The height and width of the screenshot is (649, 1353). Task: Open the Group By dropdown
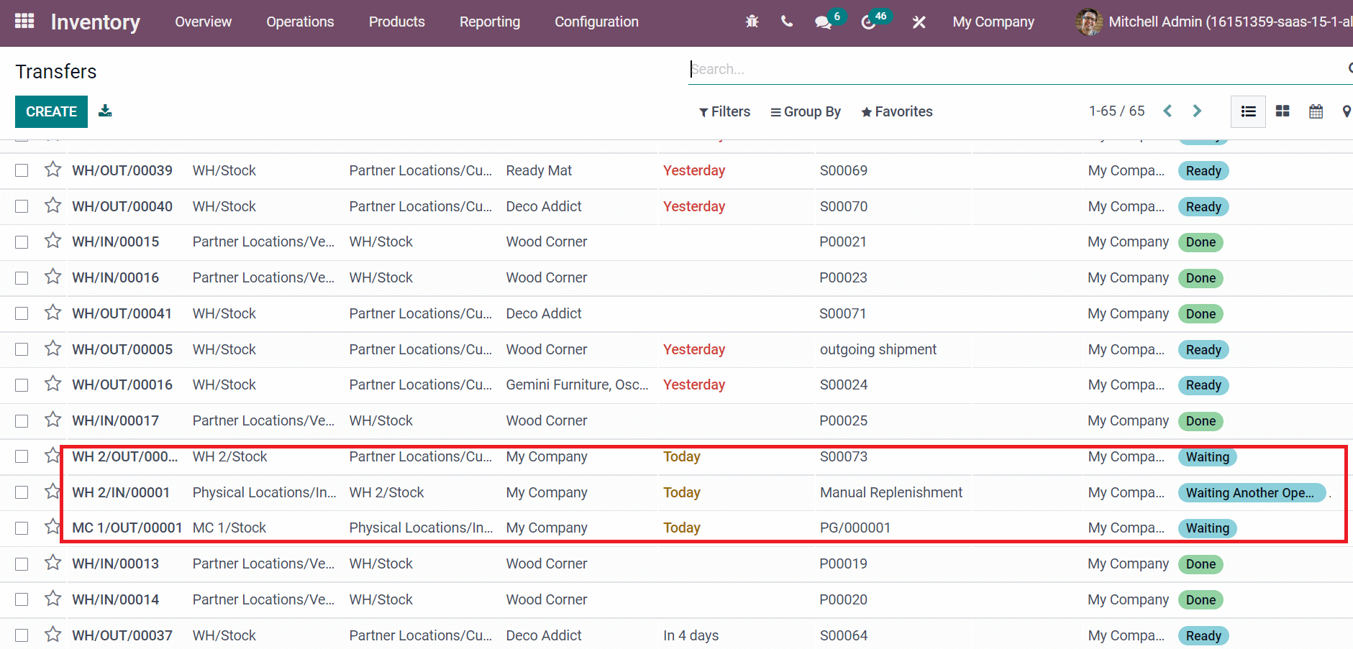[x=806, y=111]
